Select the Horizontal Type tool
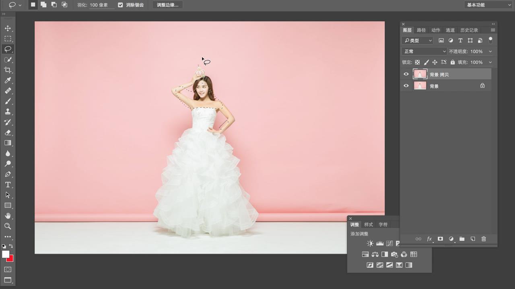 8,185
